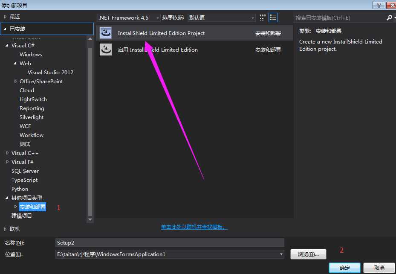Click the InstallShield Limited Edition Project icon
Image resolution: width=396 pixels, height=274 pixels.
coord(106,33)
